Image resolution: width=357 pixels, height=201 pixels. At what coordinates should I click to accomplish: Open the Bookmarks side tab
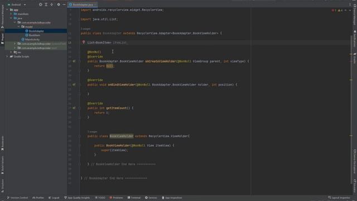pyautogui.click(x=2, y=143)
